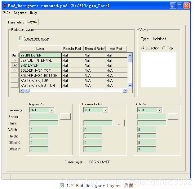Screen dimensions: 195x189
Task: Open the Regular Pad Geometry dropdown
Action: coord(51,110)
